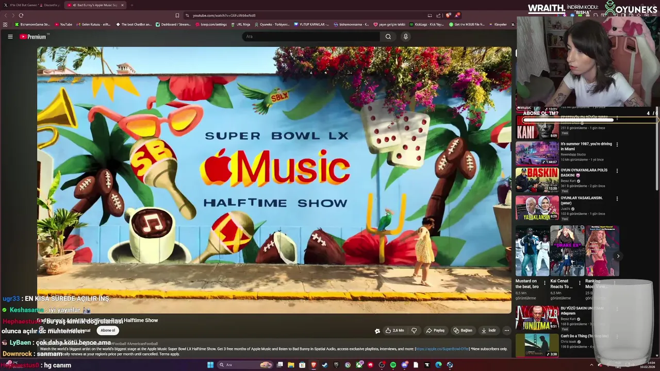660x371 pixels.
Task: Open Task View on the taskbar
Action: tap(280, 365)
